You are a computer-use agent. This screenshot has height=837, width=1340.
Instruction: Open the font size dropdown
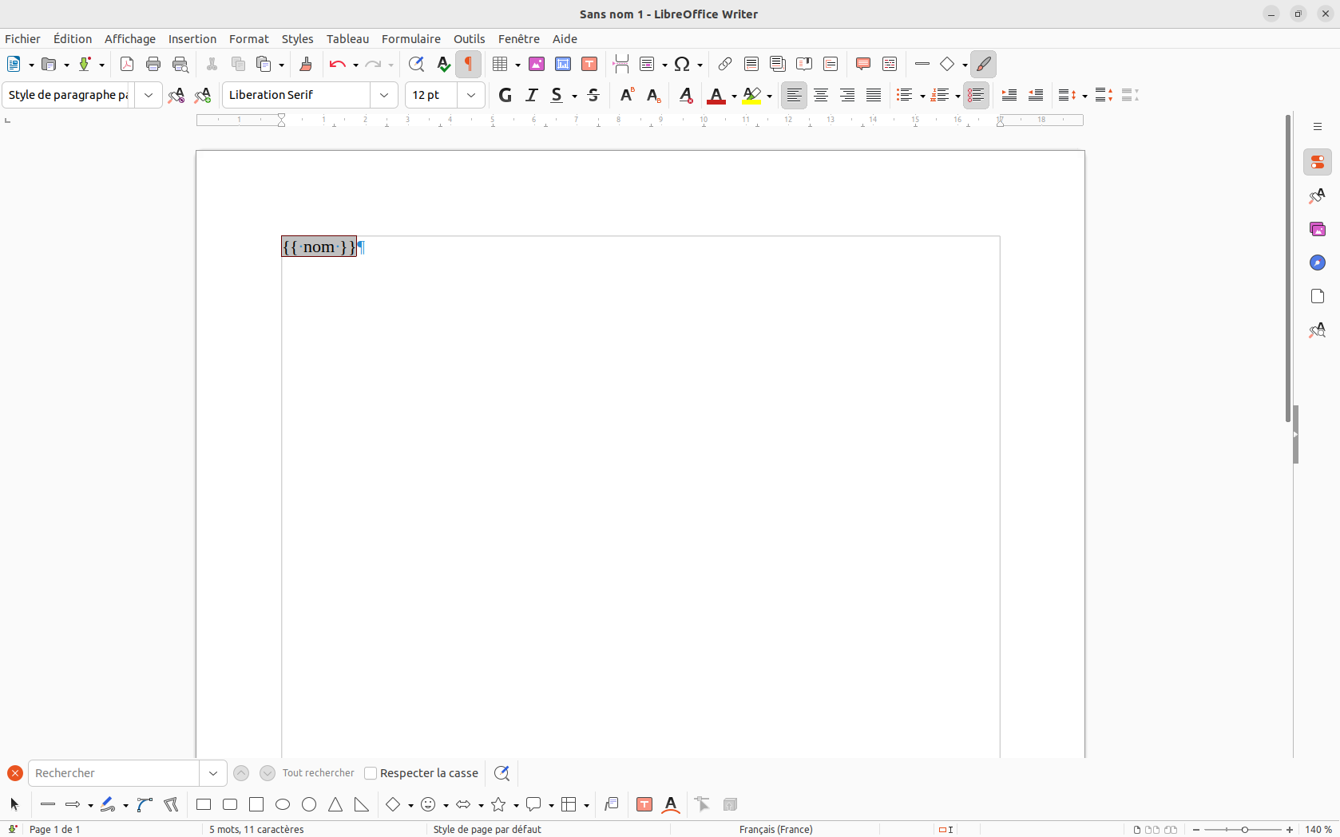(x=471, y=95)
